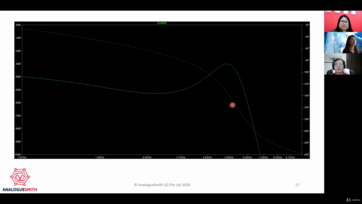Click the green trace label at top of plot
362x204 pixels.
(x=162, y=23)
